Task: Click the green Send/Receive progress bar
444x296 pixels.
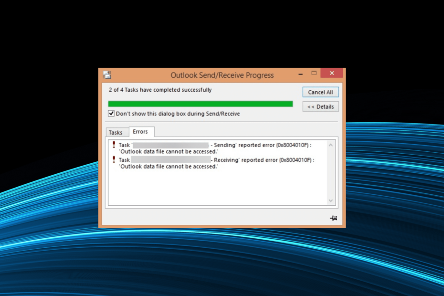Action: point(201,103)
